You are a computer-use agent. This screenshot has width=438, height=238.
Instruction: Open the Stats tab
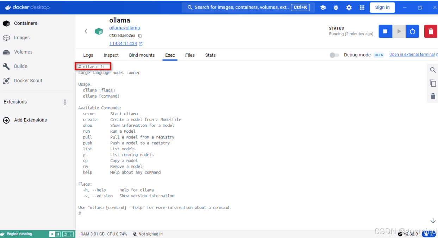[210, 55]
